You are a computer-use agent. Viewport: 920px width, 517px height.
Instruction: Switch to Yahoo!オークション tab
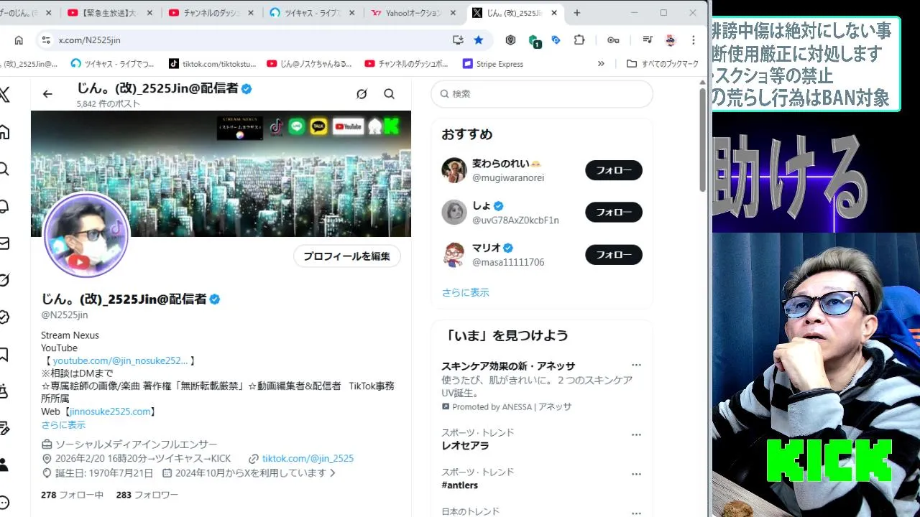[x=414, y=13]
